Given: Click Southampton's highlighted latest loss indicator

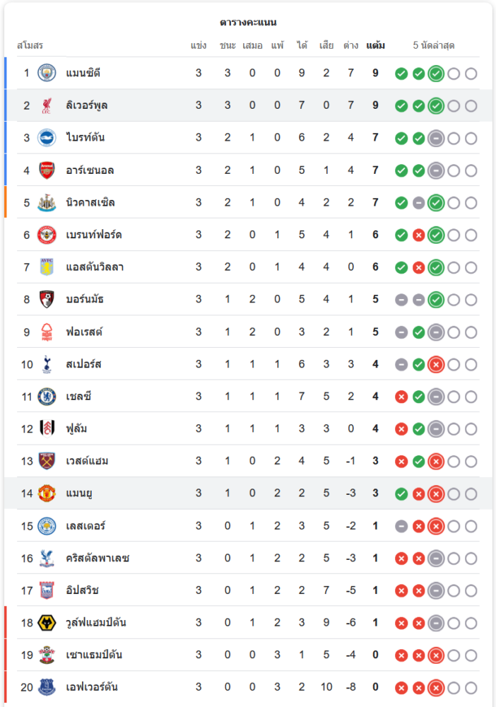Looking at the screenshot, I should pos(436,655).
